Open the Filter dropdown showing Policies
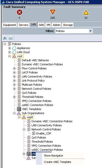Screen dimensions: 102x168 coord(90,31)
